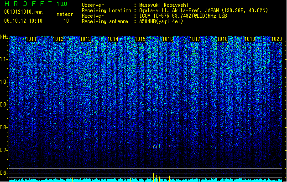
Task: Click the 1015 time marker
Action: coord(140,39)
